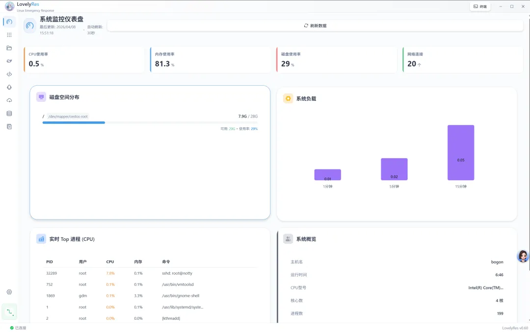Open the grid dots sidebar icon

9,35
